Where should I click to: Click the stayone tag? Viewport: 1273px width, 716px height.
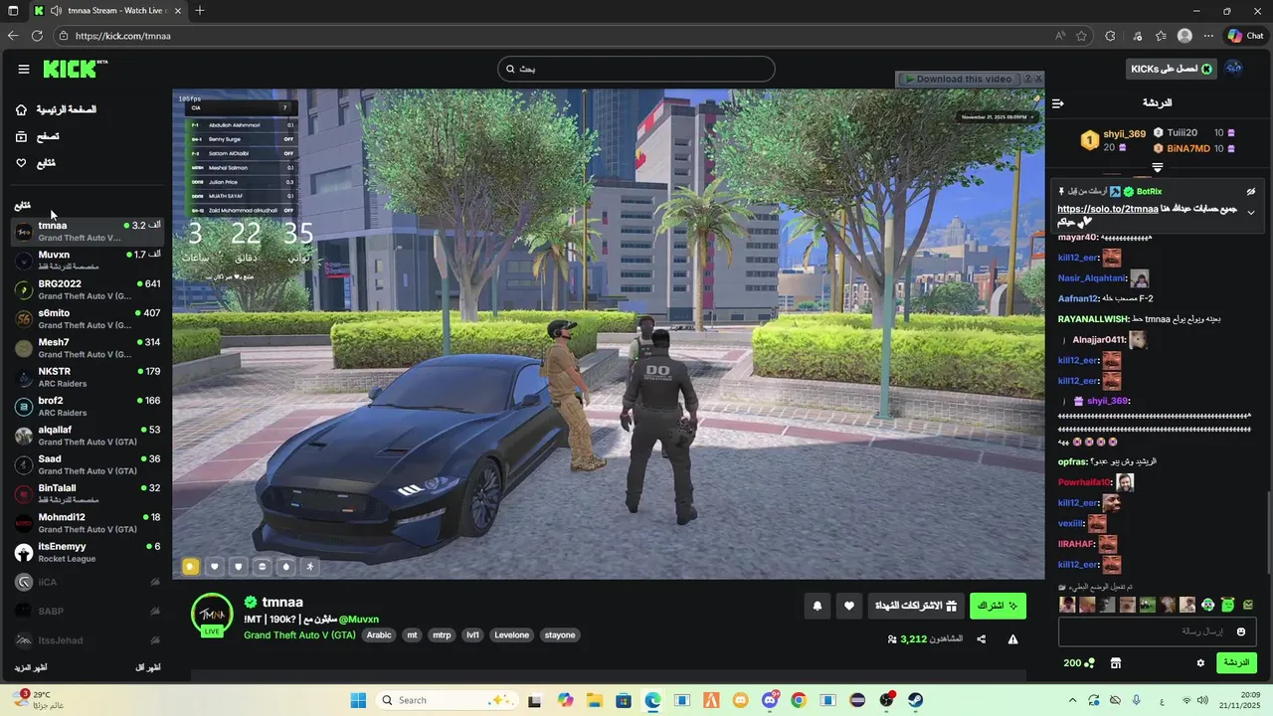point(560,635)
